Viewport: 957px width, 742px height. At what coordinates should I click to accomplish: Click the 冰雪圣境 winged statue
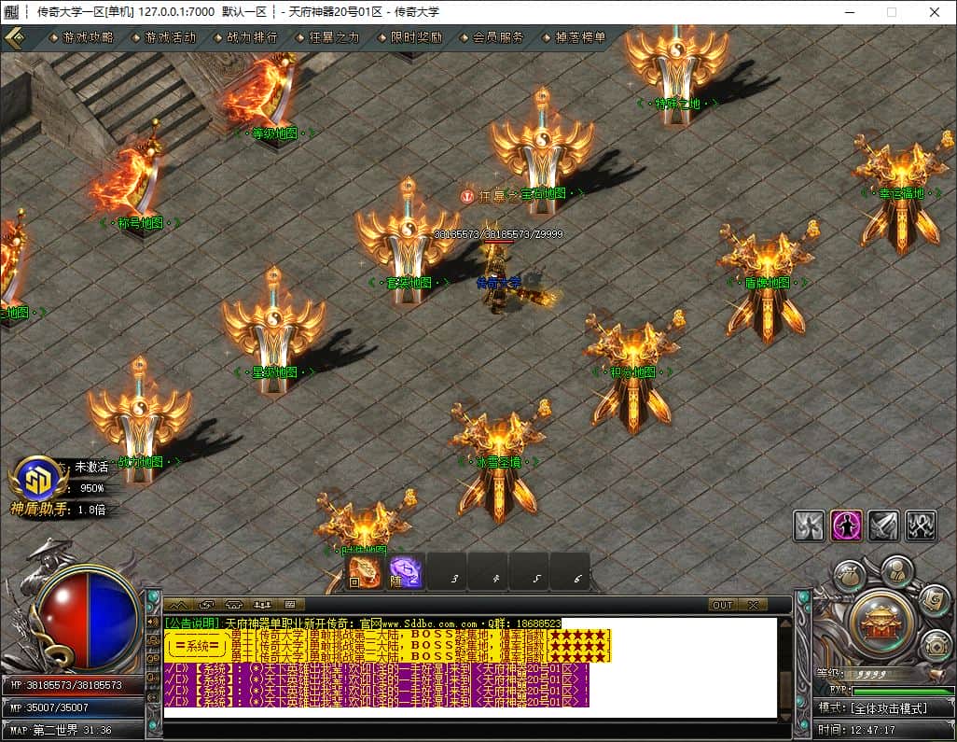point(498,461)
